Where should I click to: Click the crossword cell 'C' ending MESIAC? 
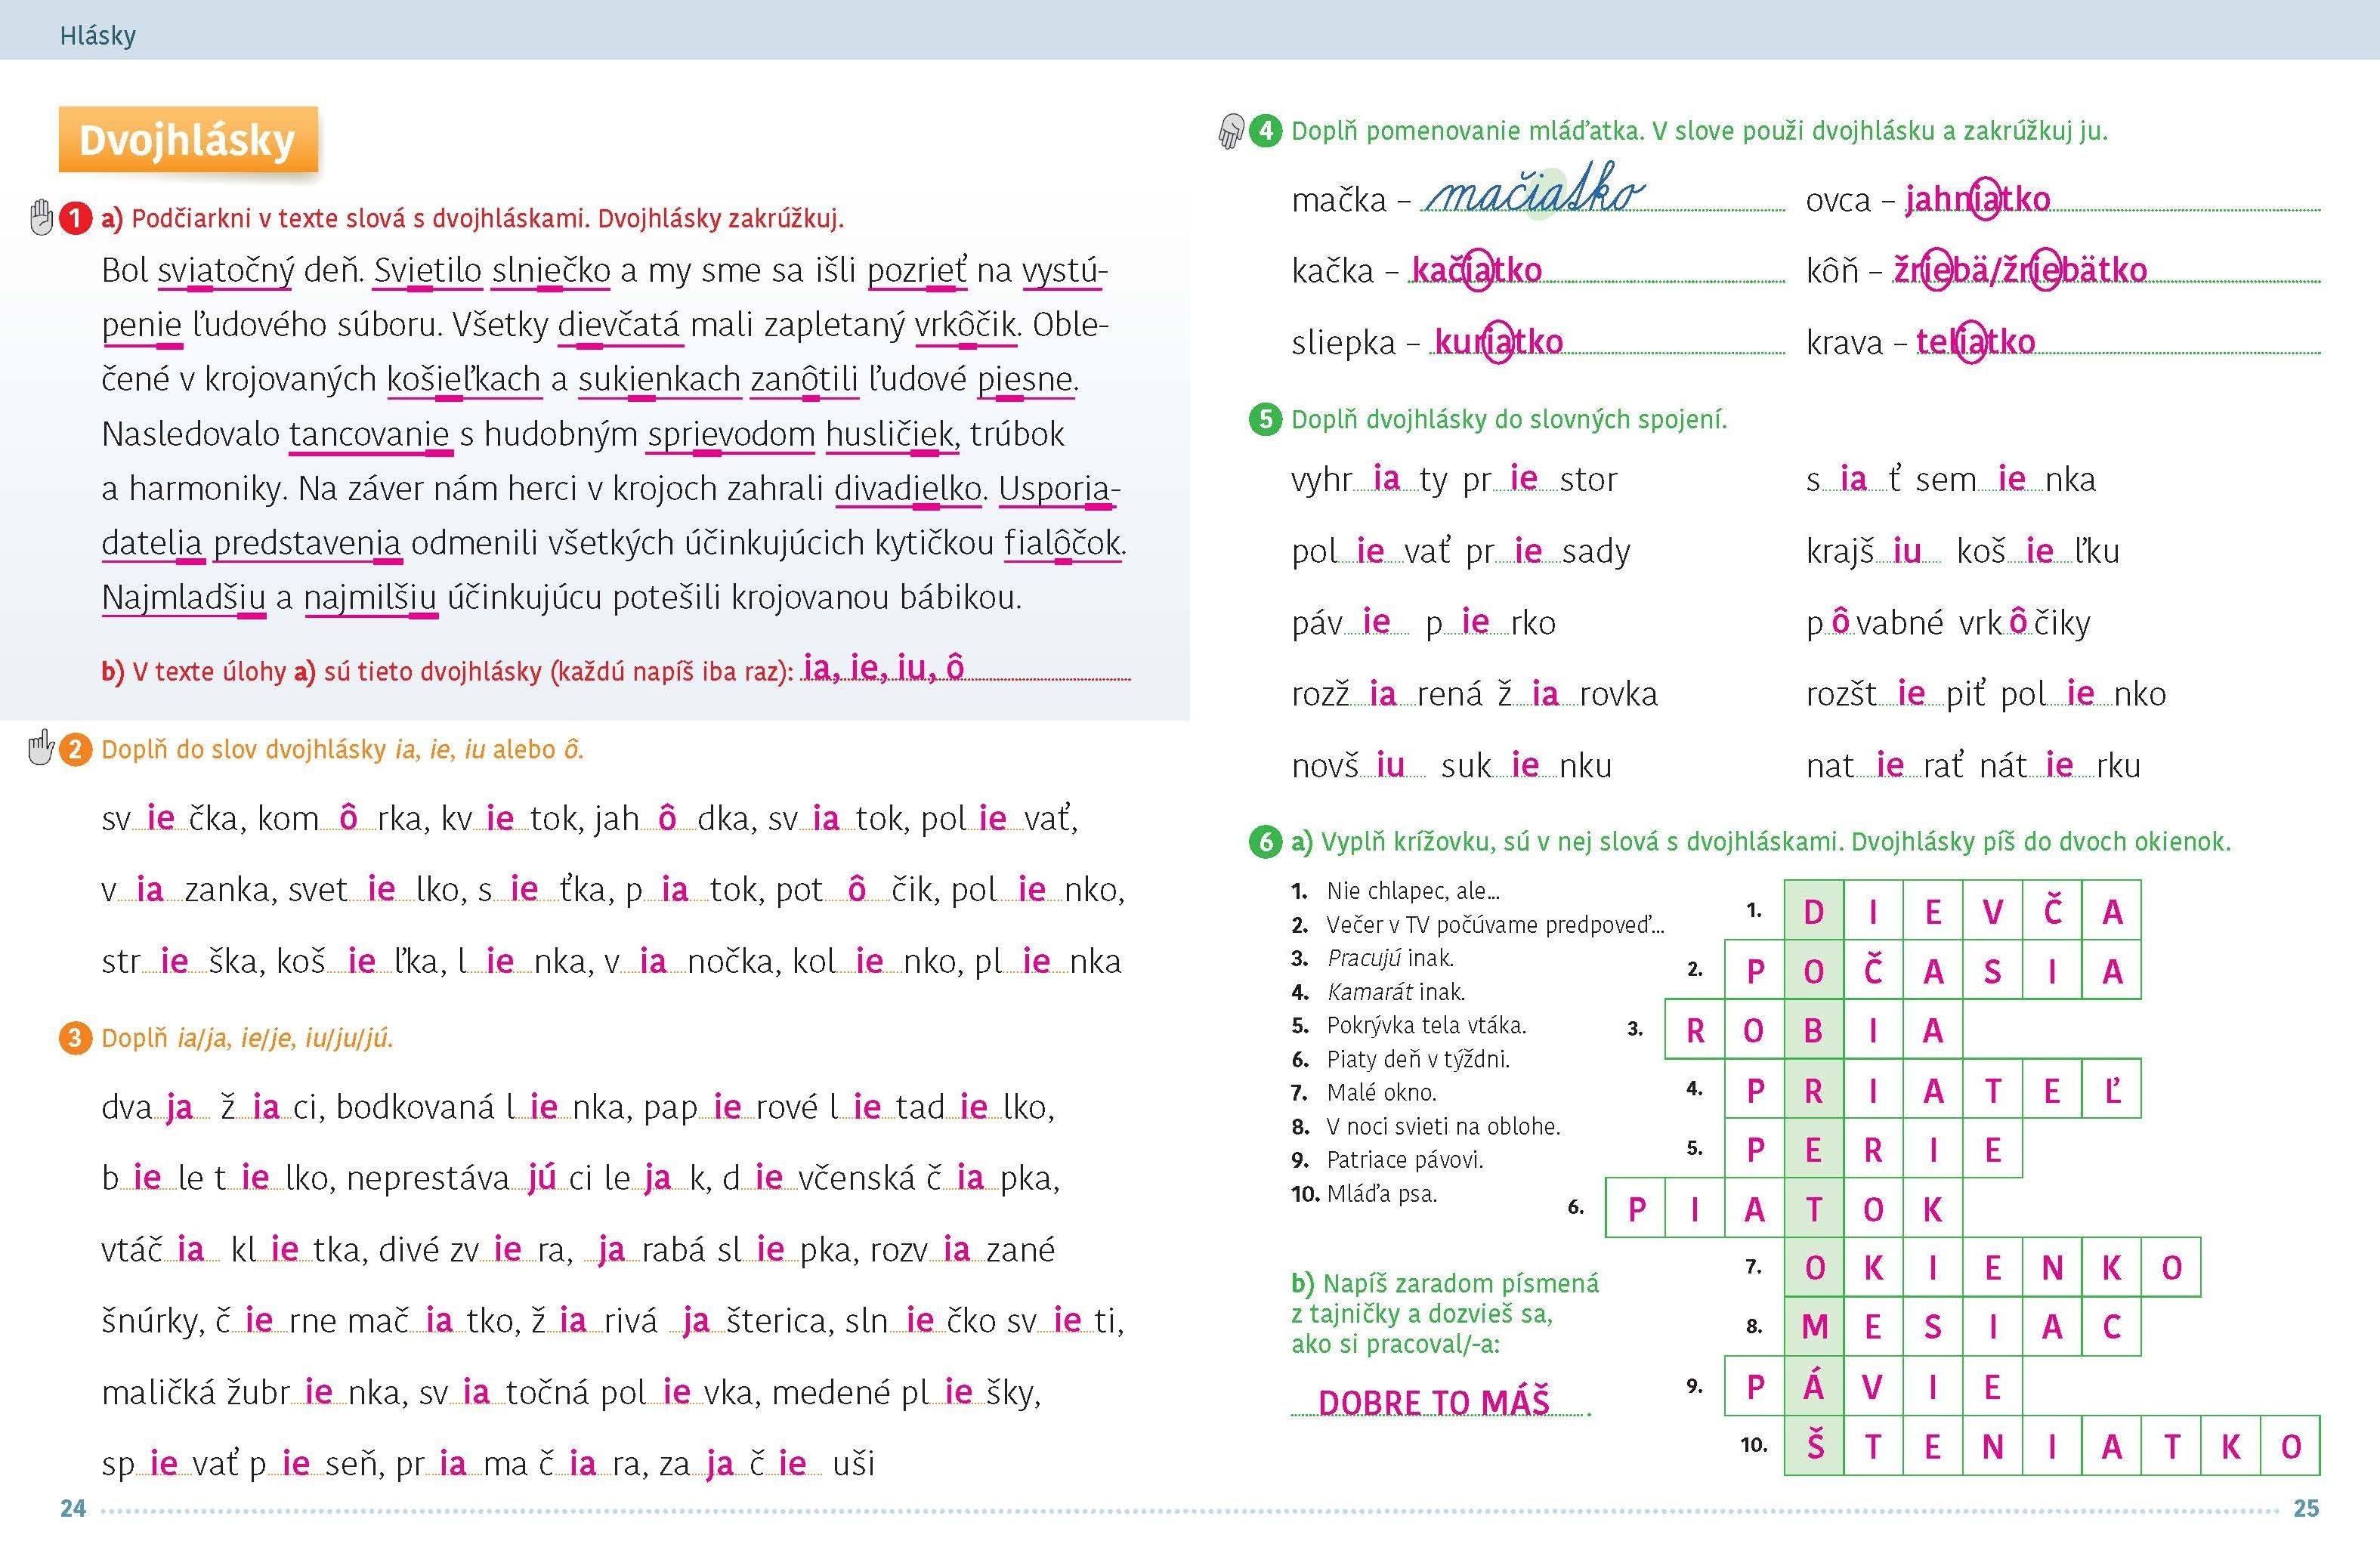(x=2111, y=1327)
